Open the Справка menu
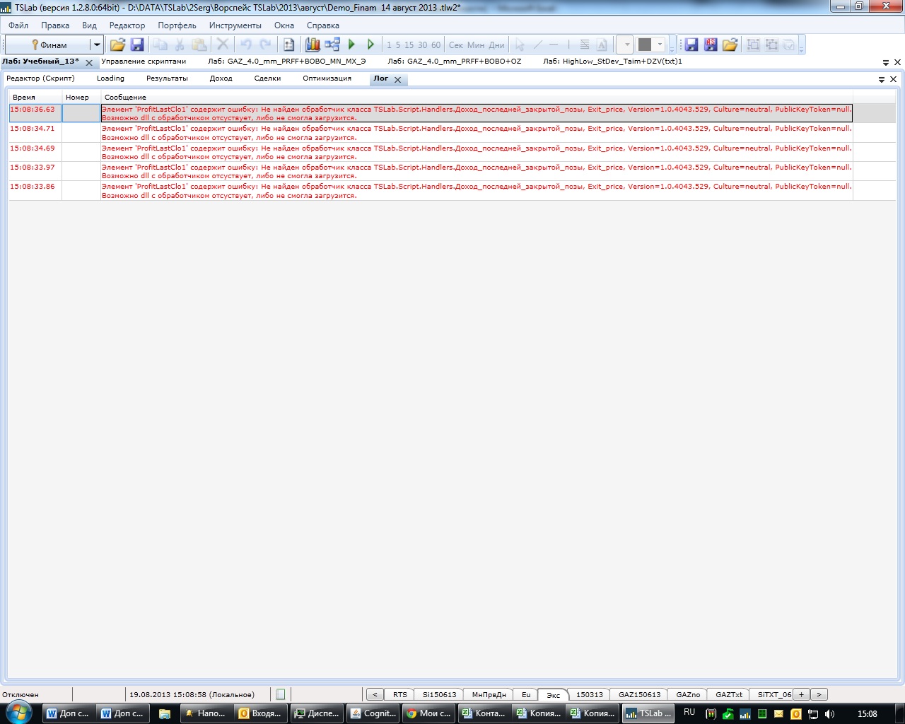Viewport: 905px width, 724px height. [x=323, y=25]
